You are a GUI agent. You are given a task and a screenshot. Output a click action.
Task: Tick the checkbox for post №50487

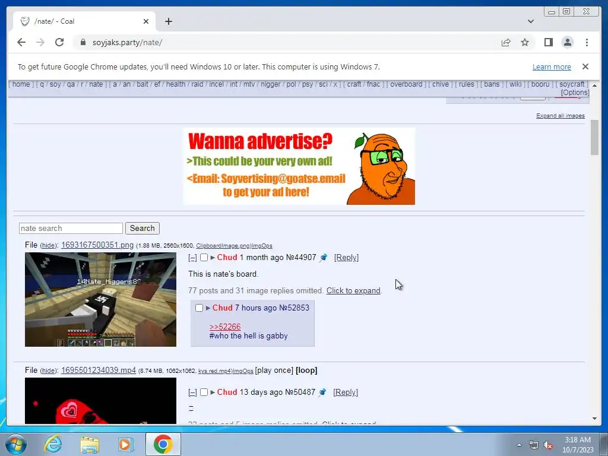204,392
